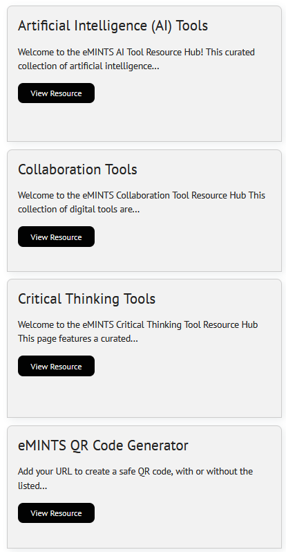Click the Collaboration Tool Resource Hub description
The width and height of the screenshot is (286, 552).
[142, 203]
